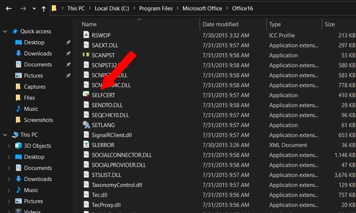Select the RSWOP ICC profile icon
This screenshot has height=213, width=356.
[x=86, y=35]
